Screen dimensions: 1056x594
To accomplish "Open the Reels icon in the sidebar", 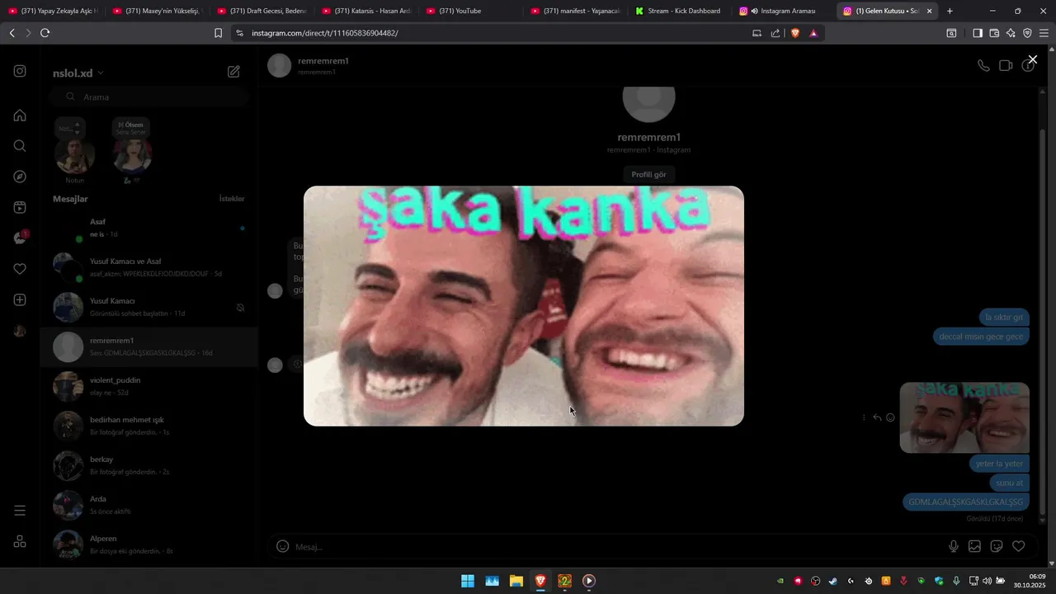I will click(x=20, y=207).
